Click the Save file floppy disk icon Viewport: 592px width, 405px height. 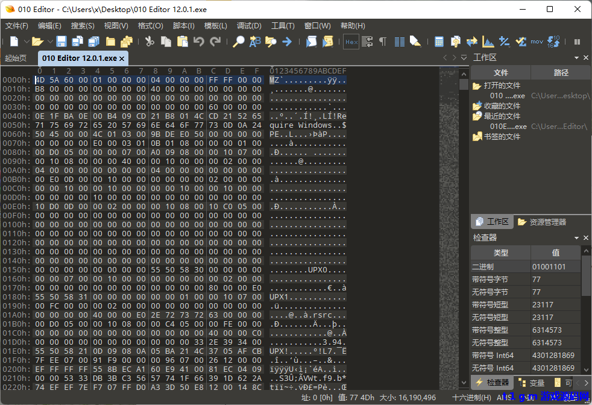(61, 42)
